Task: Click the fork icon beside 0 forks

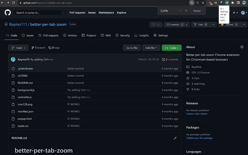Action: (188, 90)
